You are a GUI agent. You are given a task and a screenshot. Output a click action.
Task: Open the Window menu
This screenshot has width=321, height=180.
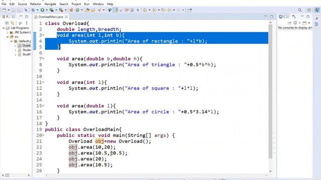98,4
